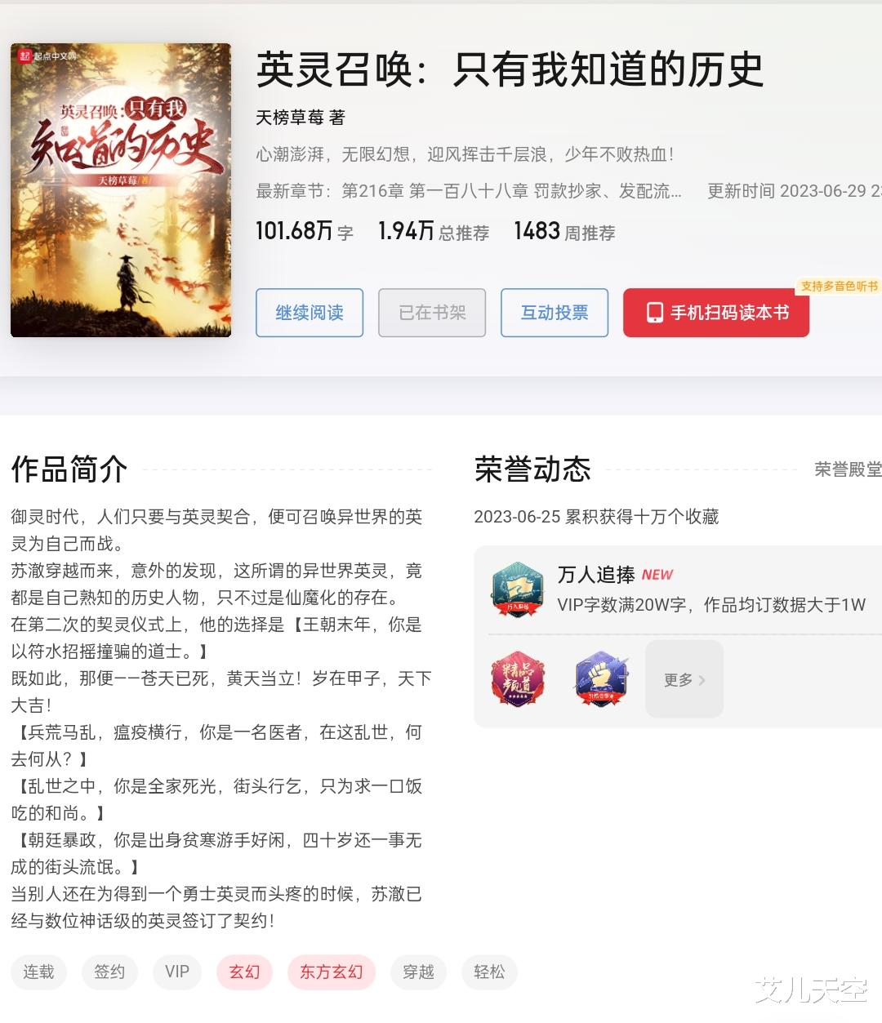Open the 互动投票 voting button
This screenshot has height=1023, width=882.
click(x=555, y=313)
